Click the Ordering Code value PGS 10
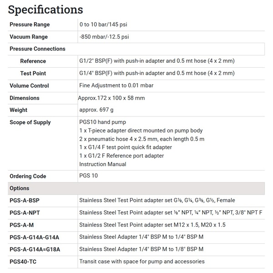 coord(88,176)
